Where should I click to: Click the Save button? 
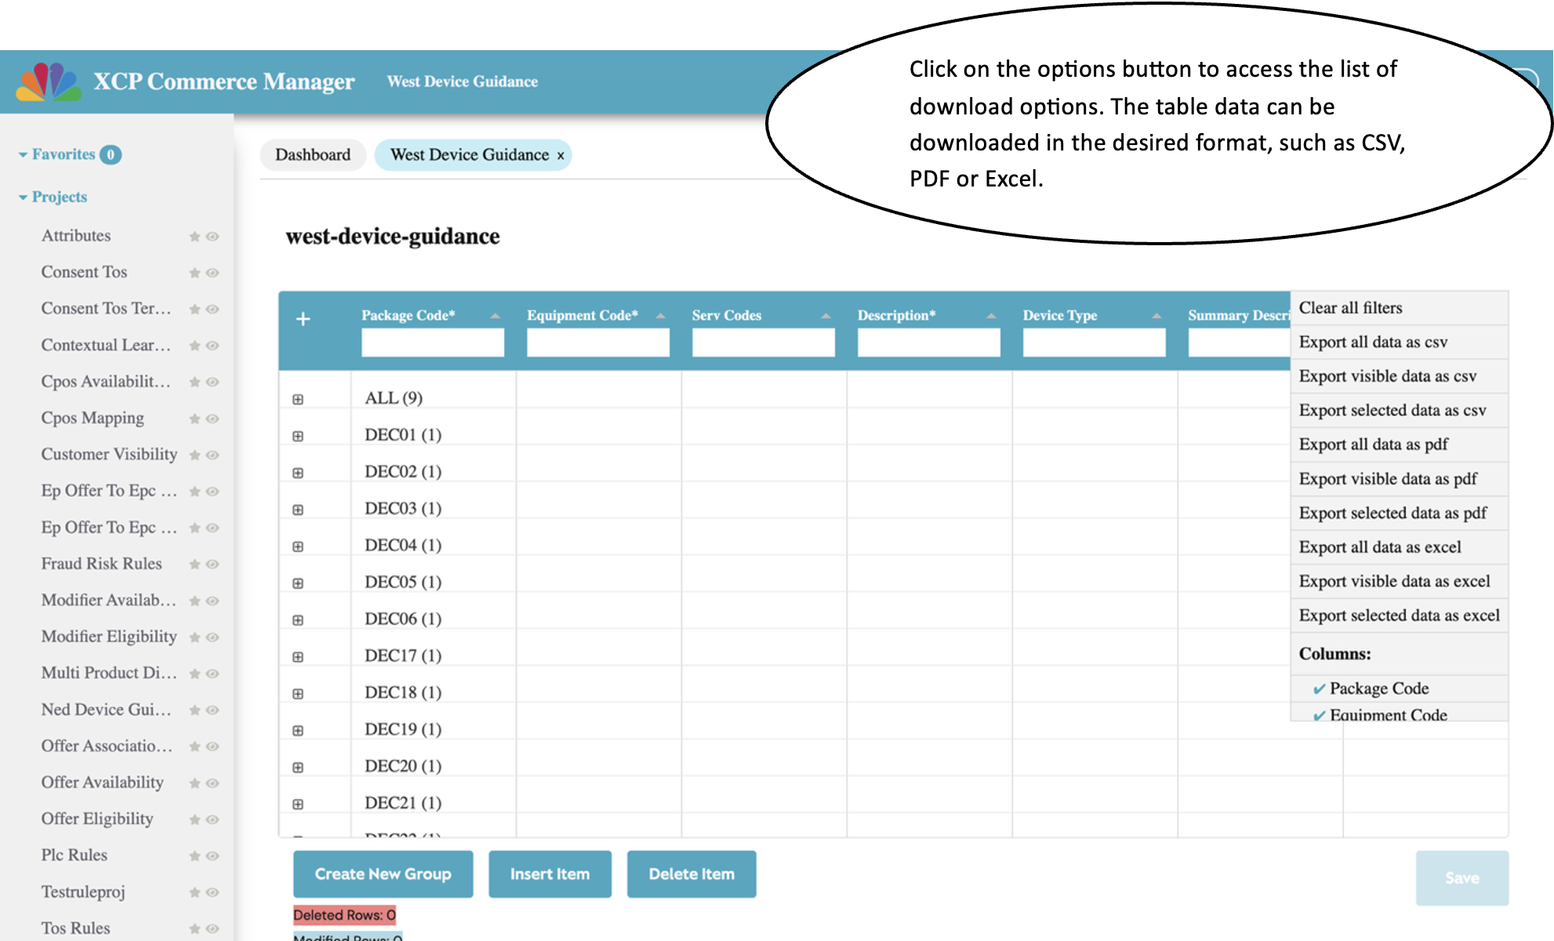click(x=1461, y=878)
